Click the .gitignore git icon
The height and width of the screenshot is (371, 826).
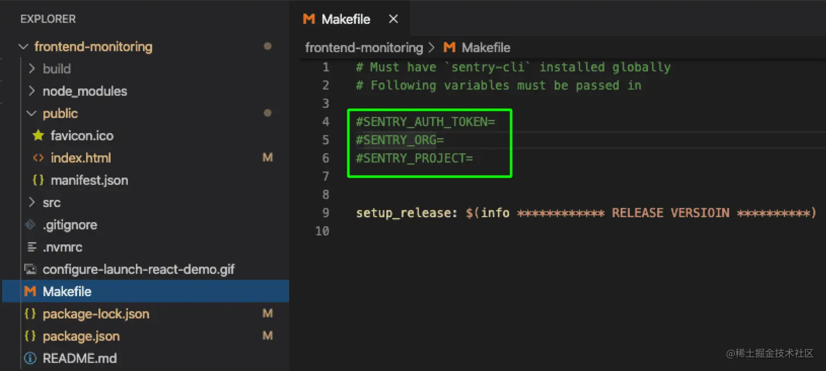coord(31,225)
